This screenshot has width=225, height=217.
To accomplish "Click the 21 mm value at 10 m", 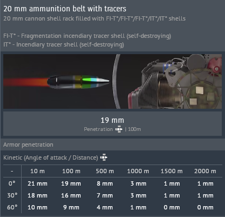I will pyautogui.click(x=37, y=183).
